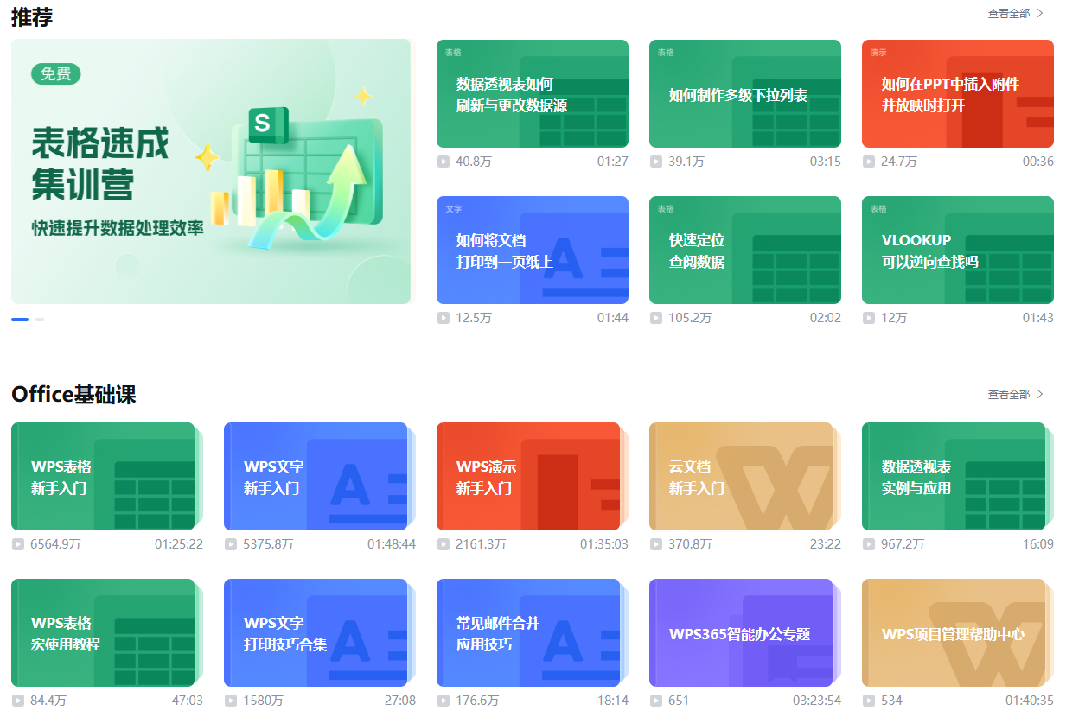Screen dimensions: 1066x717
Task: Open the WPS365智能办公专题 course
Action: click(741, 633)
